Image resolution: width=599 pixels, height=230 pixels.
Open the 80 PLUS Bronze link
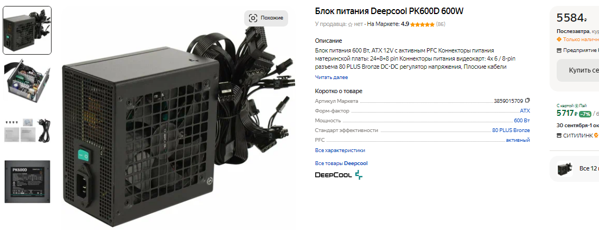point(511,130)
